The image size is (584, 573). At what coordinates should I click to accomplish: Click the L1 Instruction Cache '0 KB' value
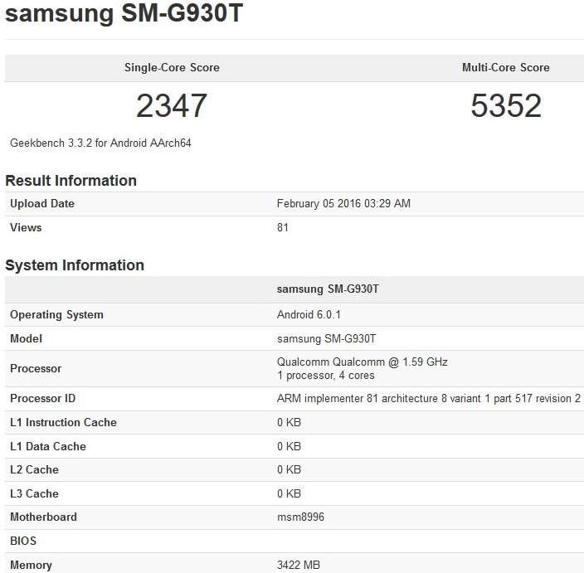point(289,423)
